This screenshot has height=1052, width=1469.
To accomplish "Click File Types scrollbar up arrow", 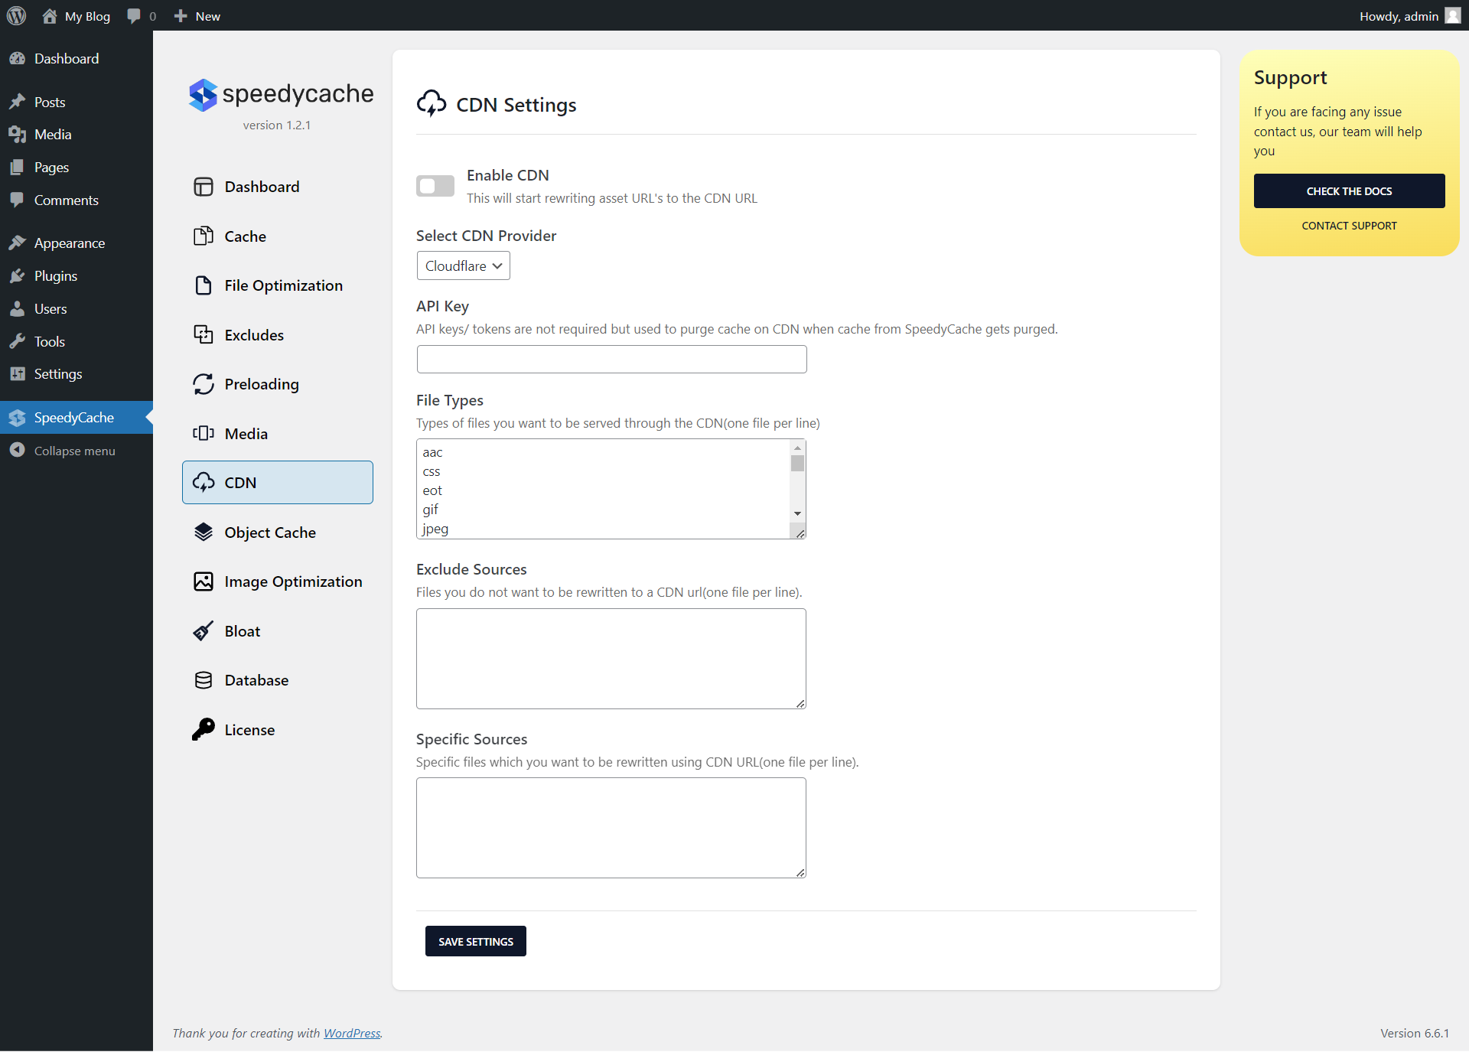I will [797, 448].
